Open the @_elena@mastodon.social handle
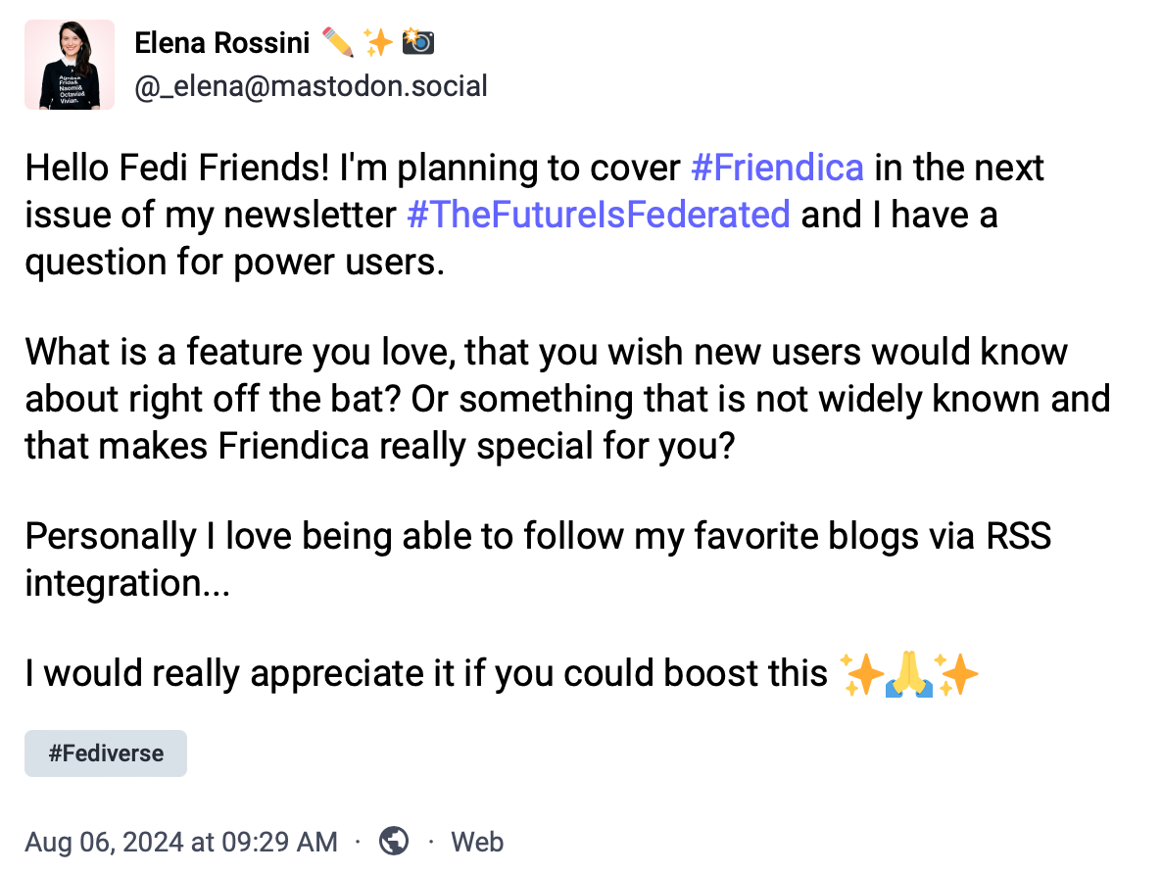The image size is (1162, 874). coord(311,86)
